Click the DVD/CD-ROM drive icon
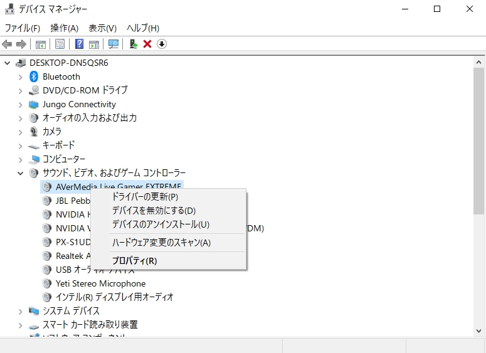 click(34, 90)
